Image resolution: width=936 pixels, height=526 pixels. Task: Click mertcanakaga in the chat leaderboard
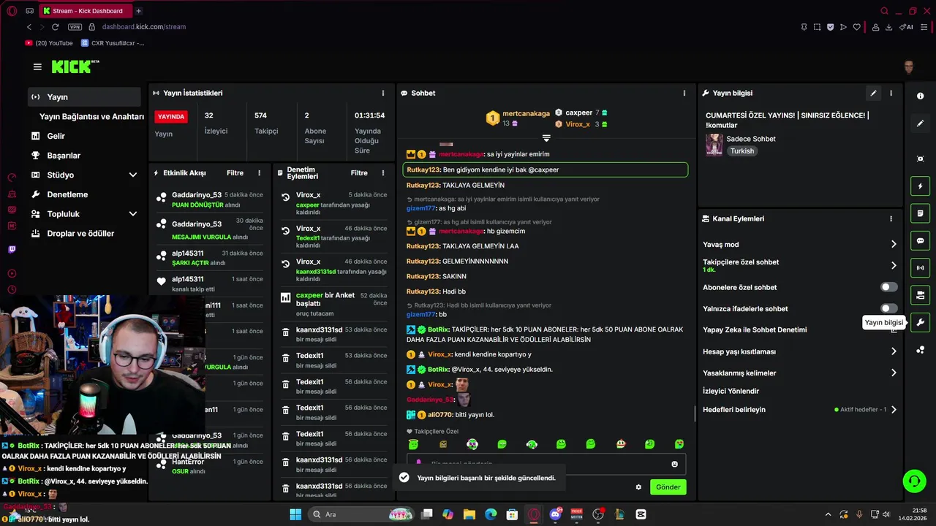click(x=526, y=113)
